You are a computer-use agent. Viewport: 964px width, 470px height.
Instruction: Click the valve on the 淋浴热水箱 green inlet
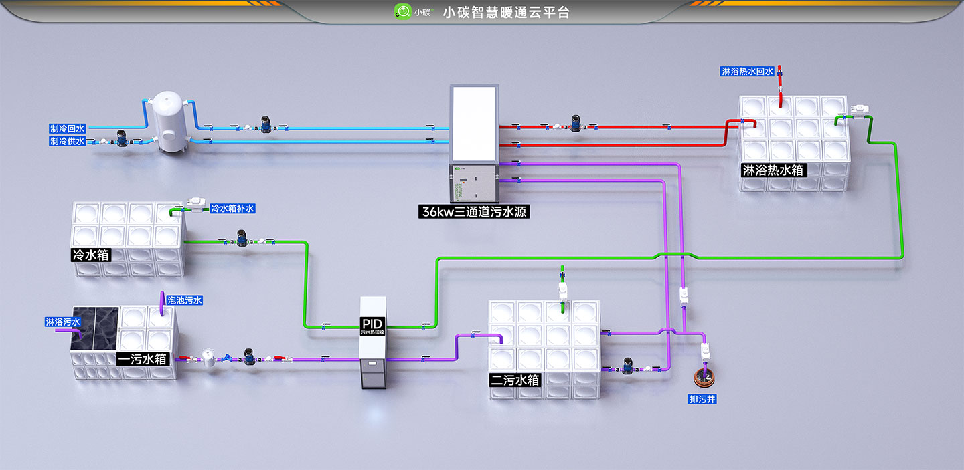pyautogui.click(x=857, y=110)
